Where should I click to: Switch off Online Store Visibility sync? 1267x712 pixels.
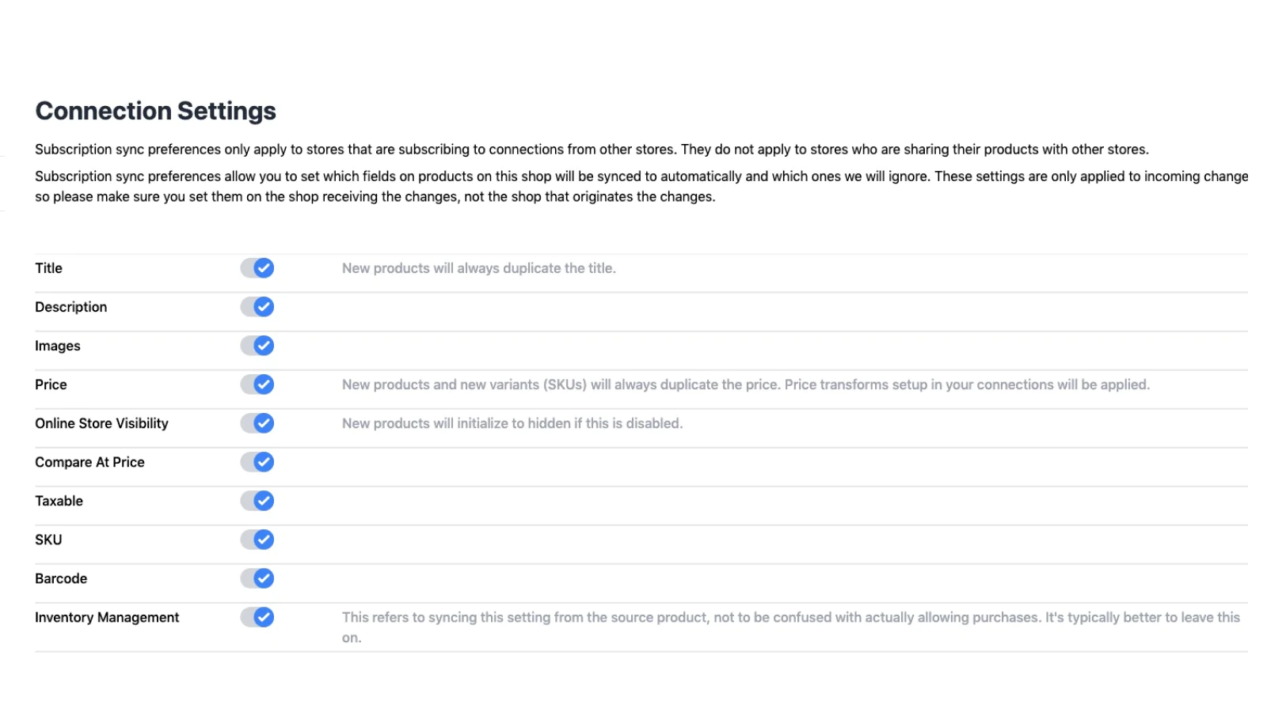click(x=257, y=423)
